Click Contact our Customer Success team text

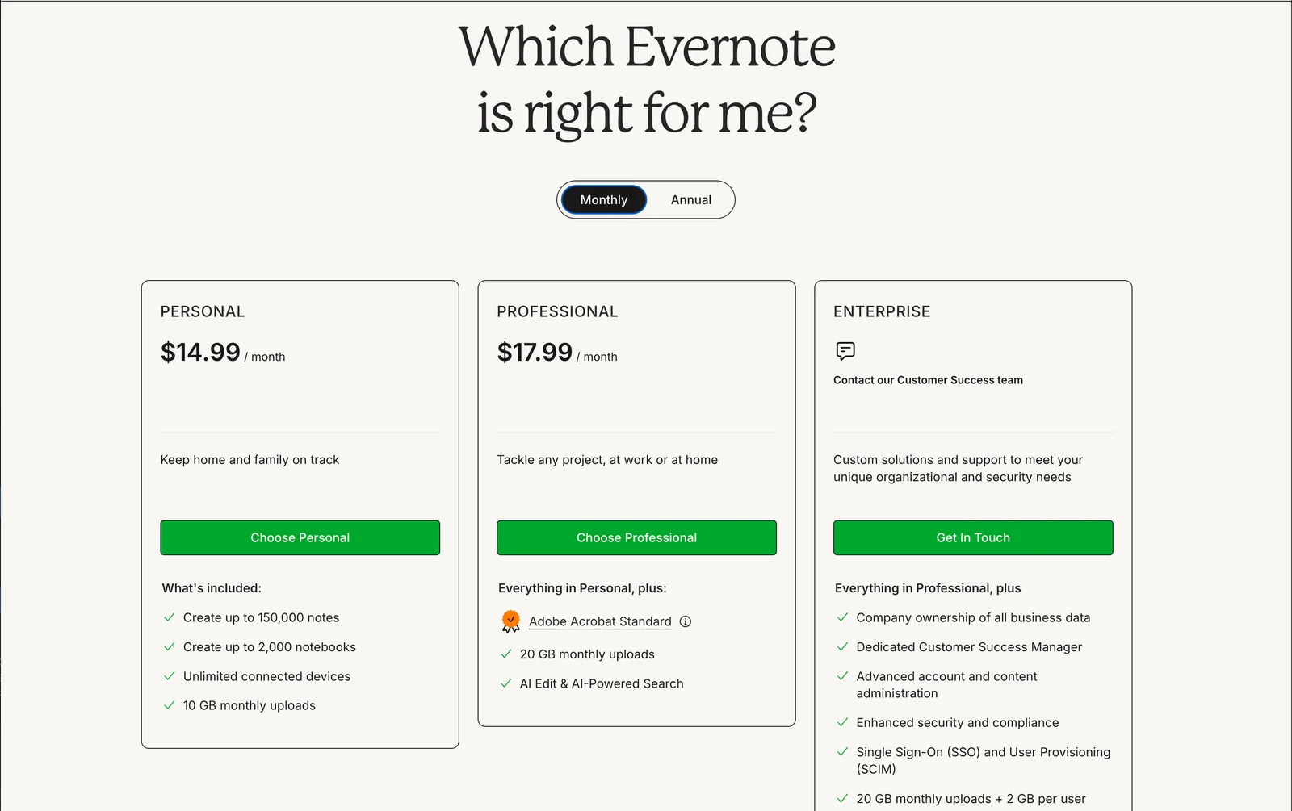click(928, 379)
